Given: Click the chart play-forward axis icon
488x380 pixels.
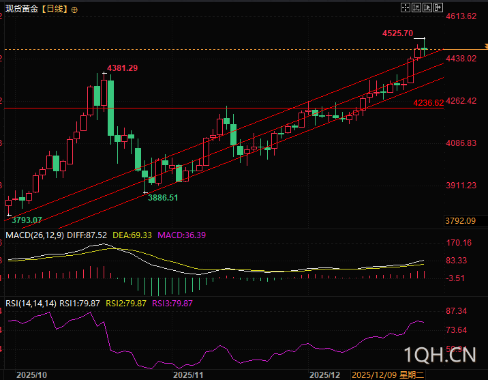Looking at the screenshot, I should (x=427, y=8).
